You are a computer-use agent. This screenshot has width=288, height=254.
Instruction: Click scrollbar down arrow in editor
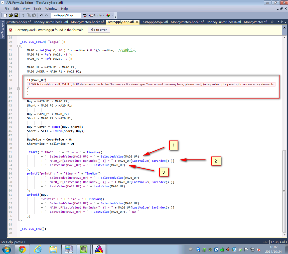[x=284, y=235]
